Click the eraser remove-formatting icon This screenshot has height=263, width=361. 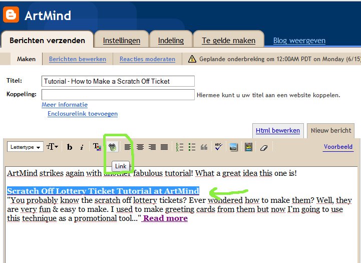coord(264,148)
